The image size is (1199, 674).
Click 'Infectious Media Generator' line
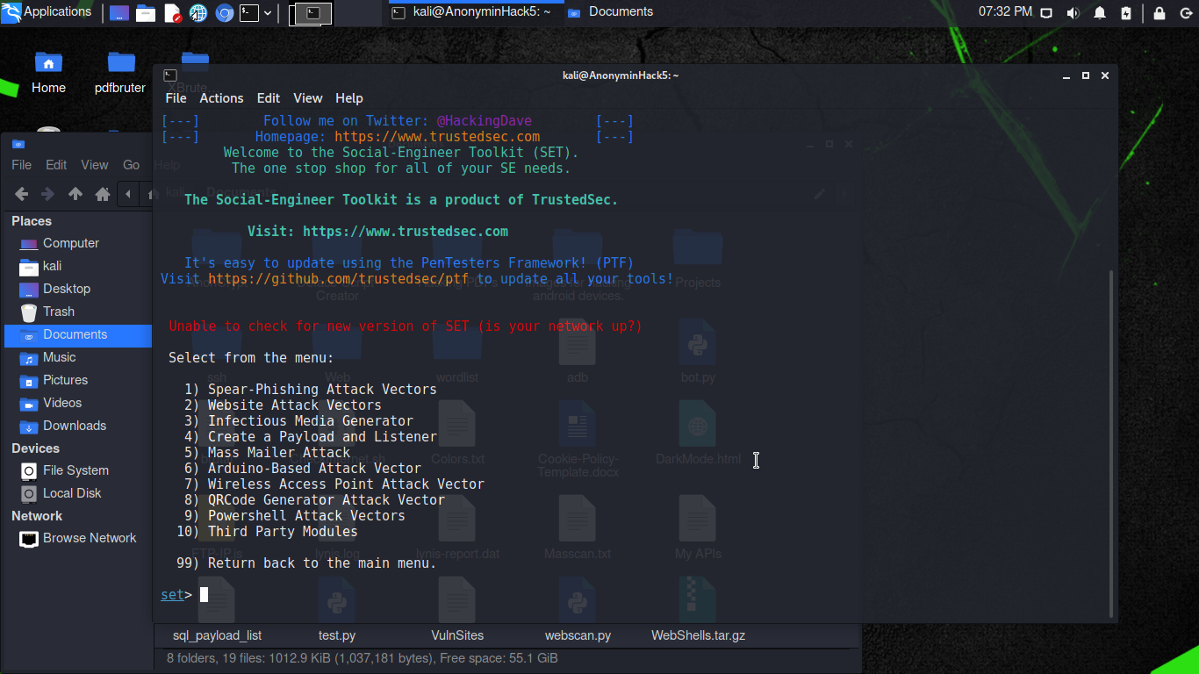(x=311, y=421)
